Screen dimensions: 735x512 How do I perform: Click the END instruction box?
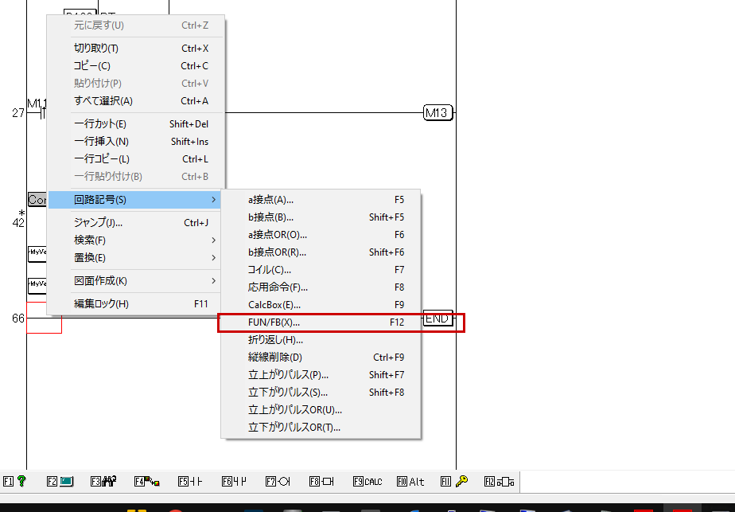(x=437, y=319)
